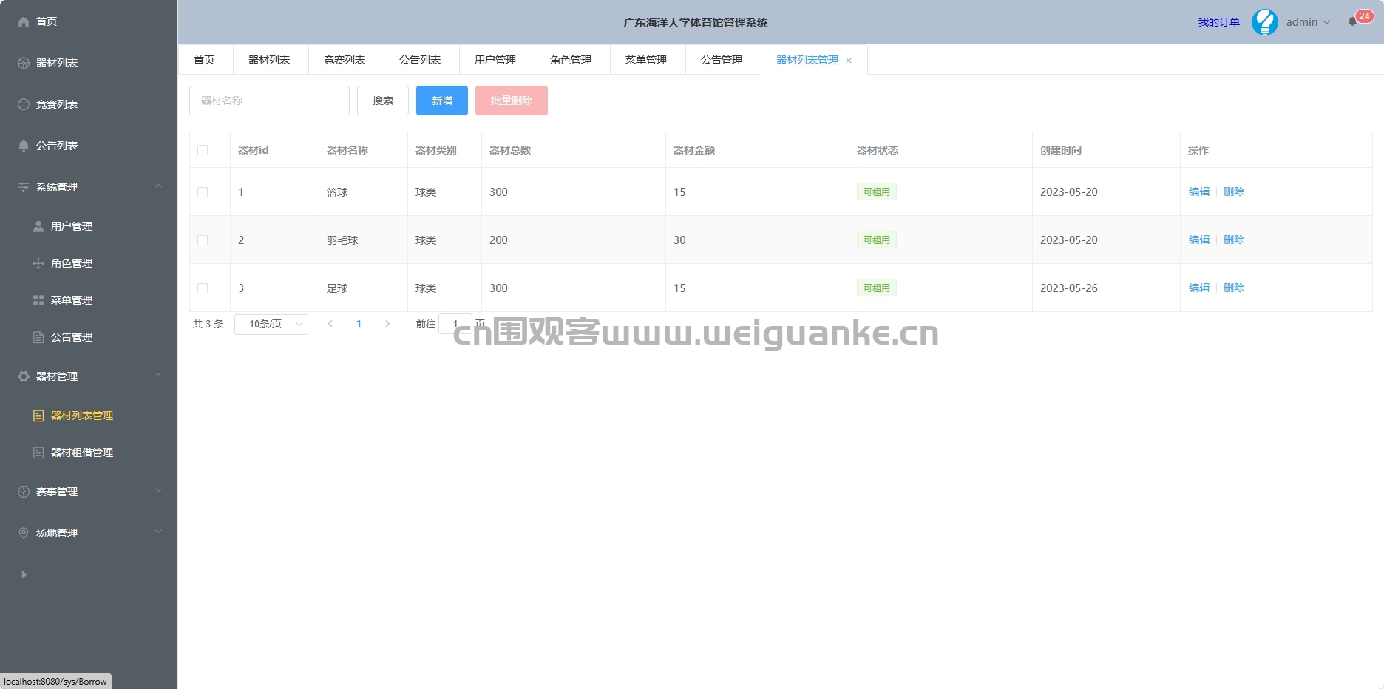Open the 10条/页 page size dropdown
The height and width of the screenshot is (689, 1384).
coord(271,325)
